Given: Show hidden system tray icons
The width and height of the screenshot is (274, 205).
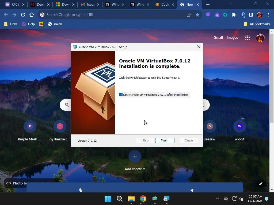Looking at the screenshot, I should click(218, 199).
